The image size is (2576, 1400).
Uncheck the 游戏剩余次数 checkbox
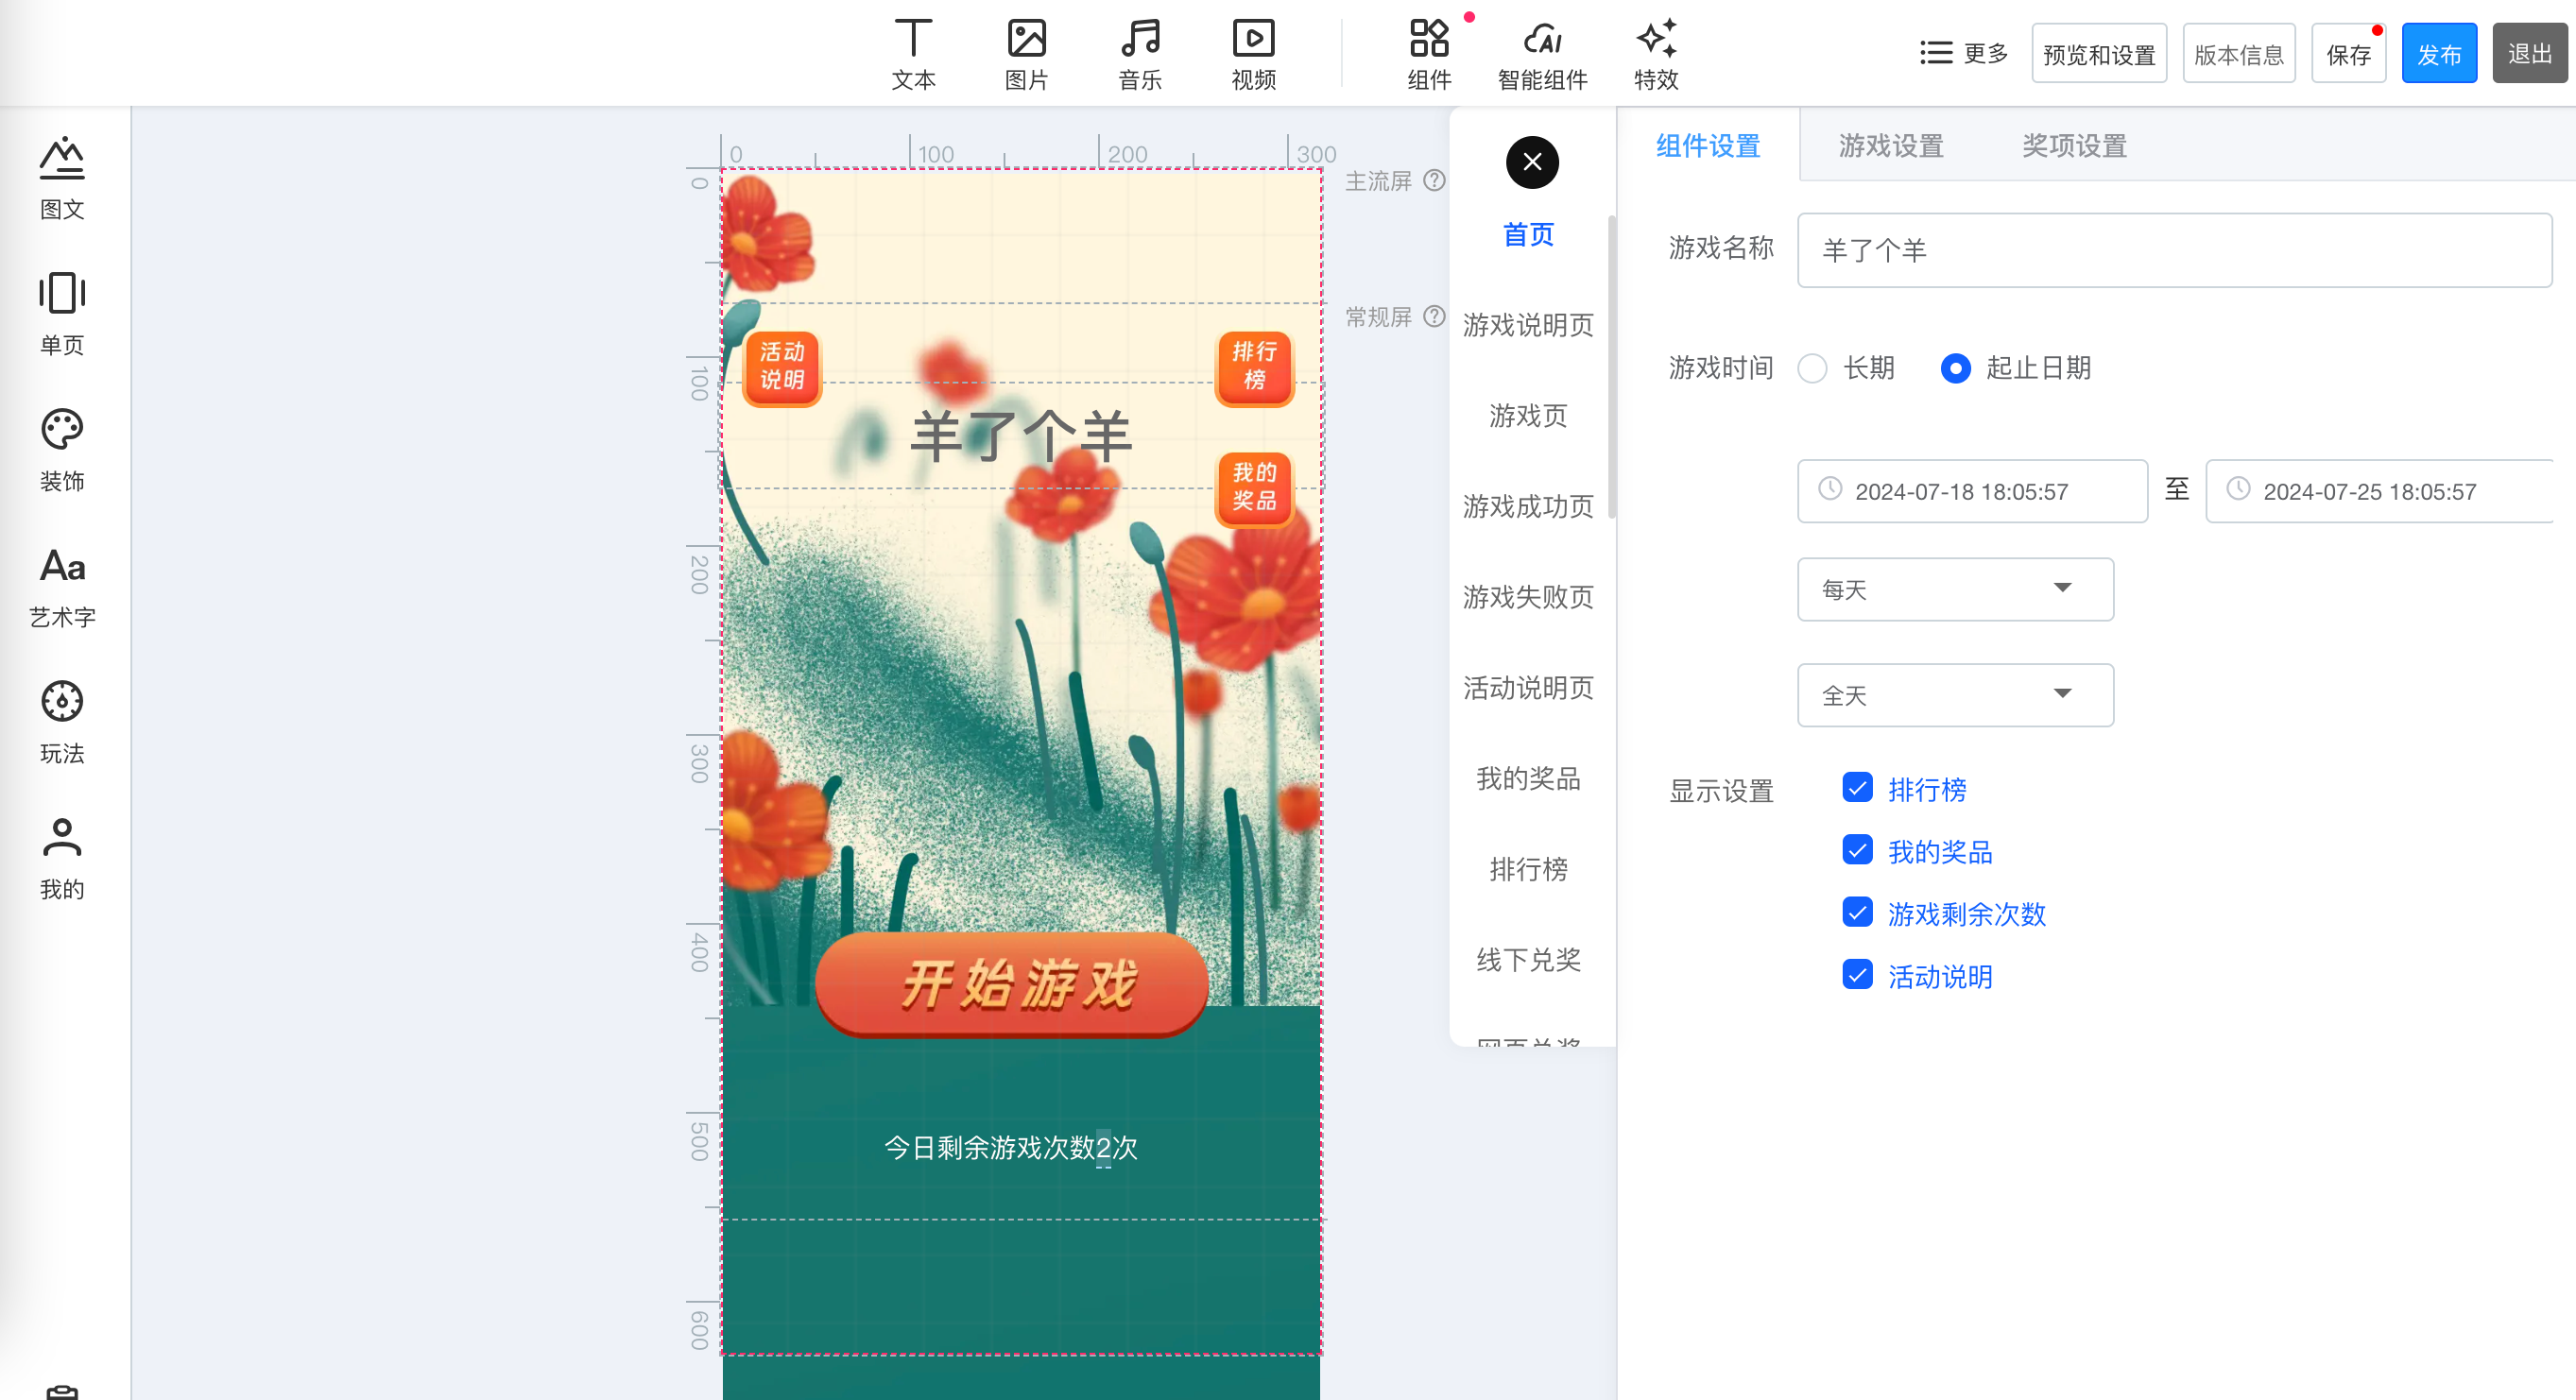pyautogui.click(x=1857, y=912)
